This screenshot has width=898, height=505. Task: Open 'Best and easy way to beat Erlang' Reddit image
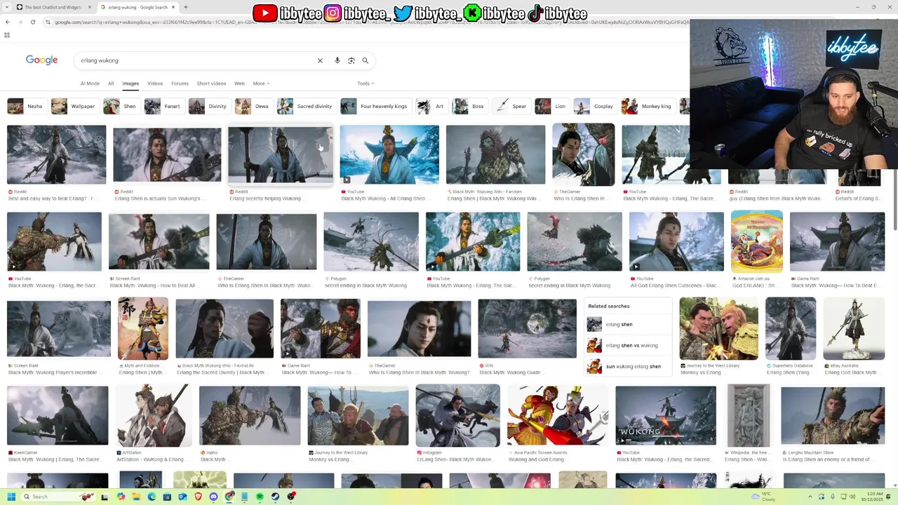click(56, 155)
